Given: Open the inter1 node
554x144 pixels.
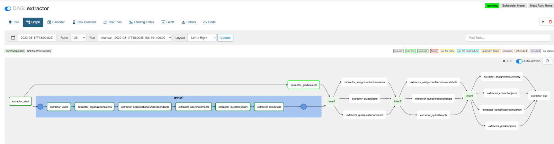Looking at the screenshot, I should pos(332,101).
